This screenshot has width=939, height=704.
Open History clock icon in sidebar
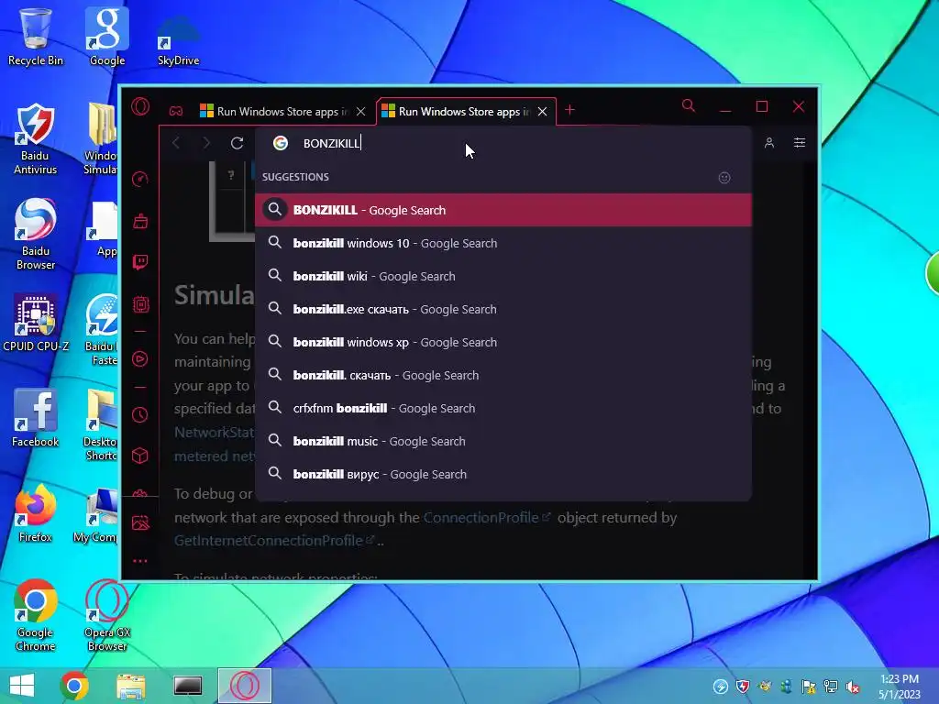pyautogui.click(x=140, y=415)
